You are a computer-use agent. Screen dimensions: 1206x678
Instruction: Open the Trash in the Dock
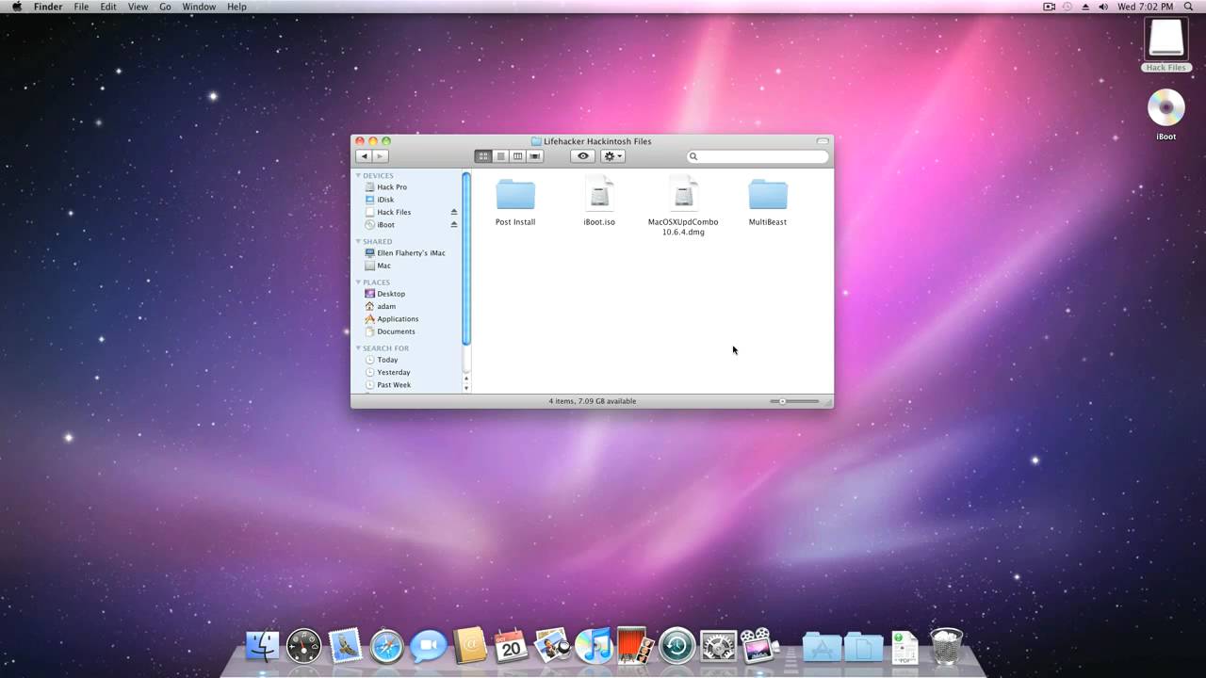pos(946,646)
